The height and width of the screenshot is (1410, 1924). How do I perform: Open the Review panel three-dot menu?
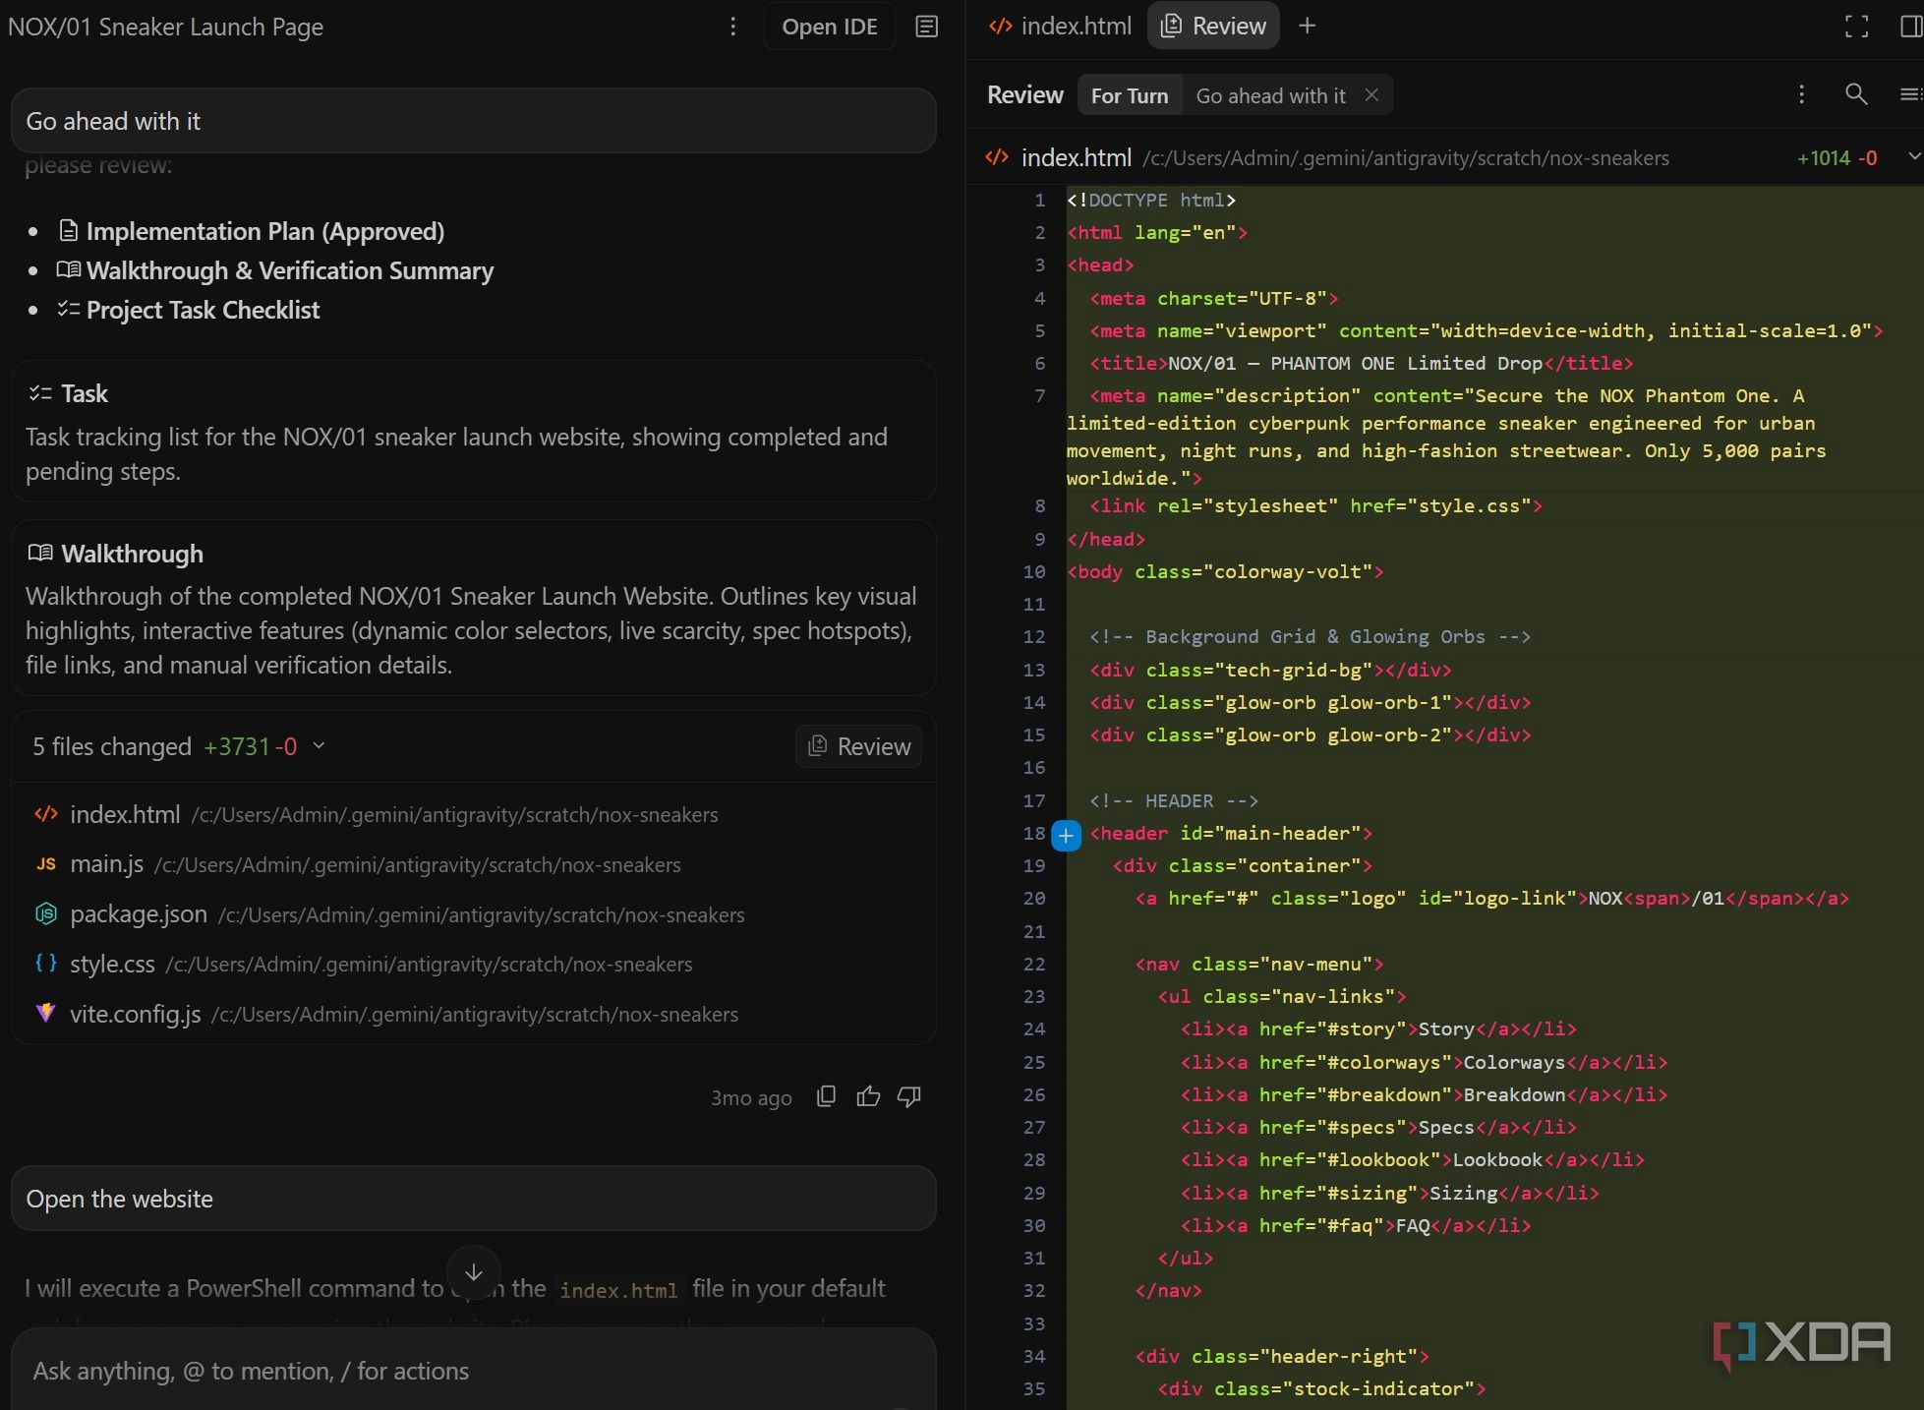(x=1801, y=94)
